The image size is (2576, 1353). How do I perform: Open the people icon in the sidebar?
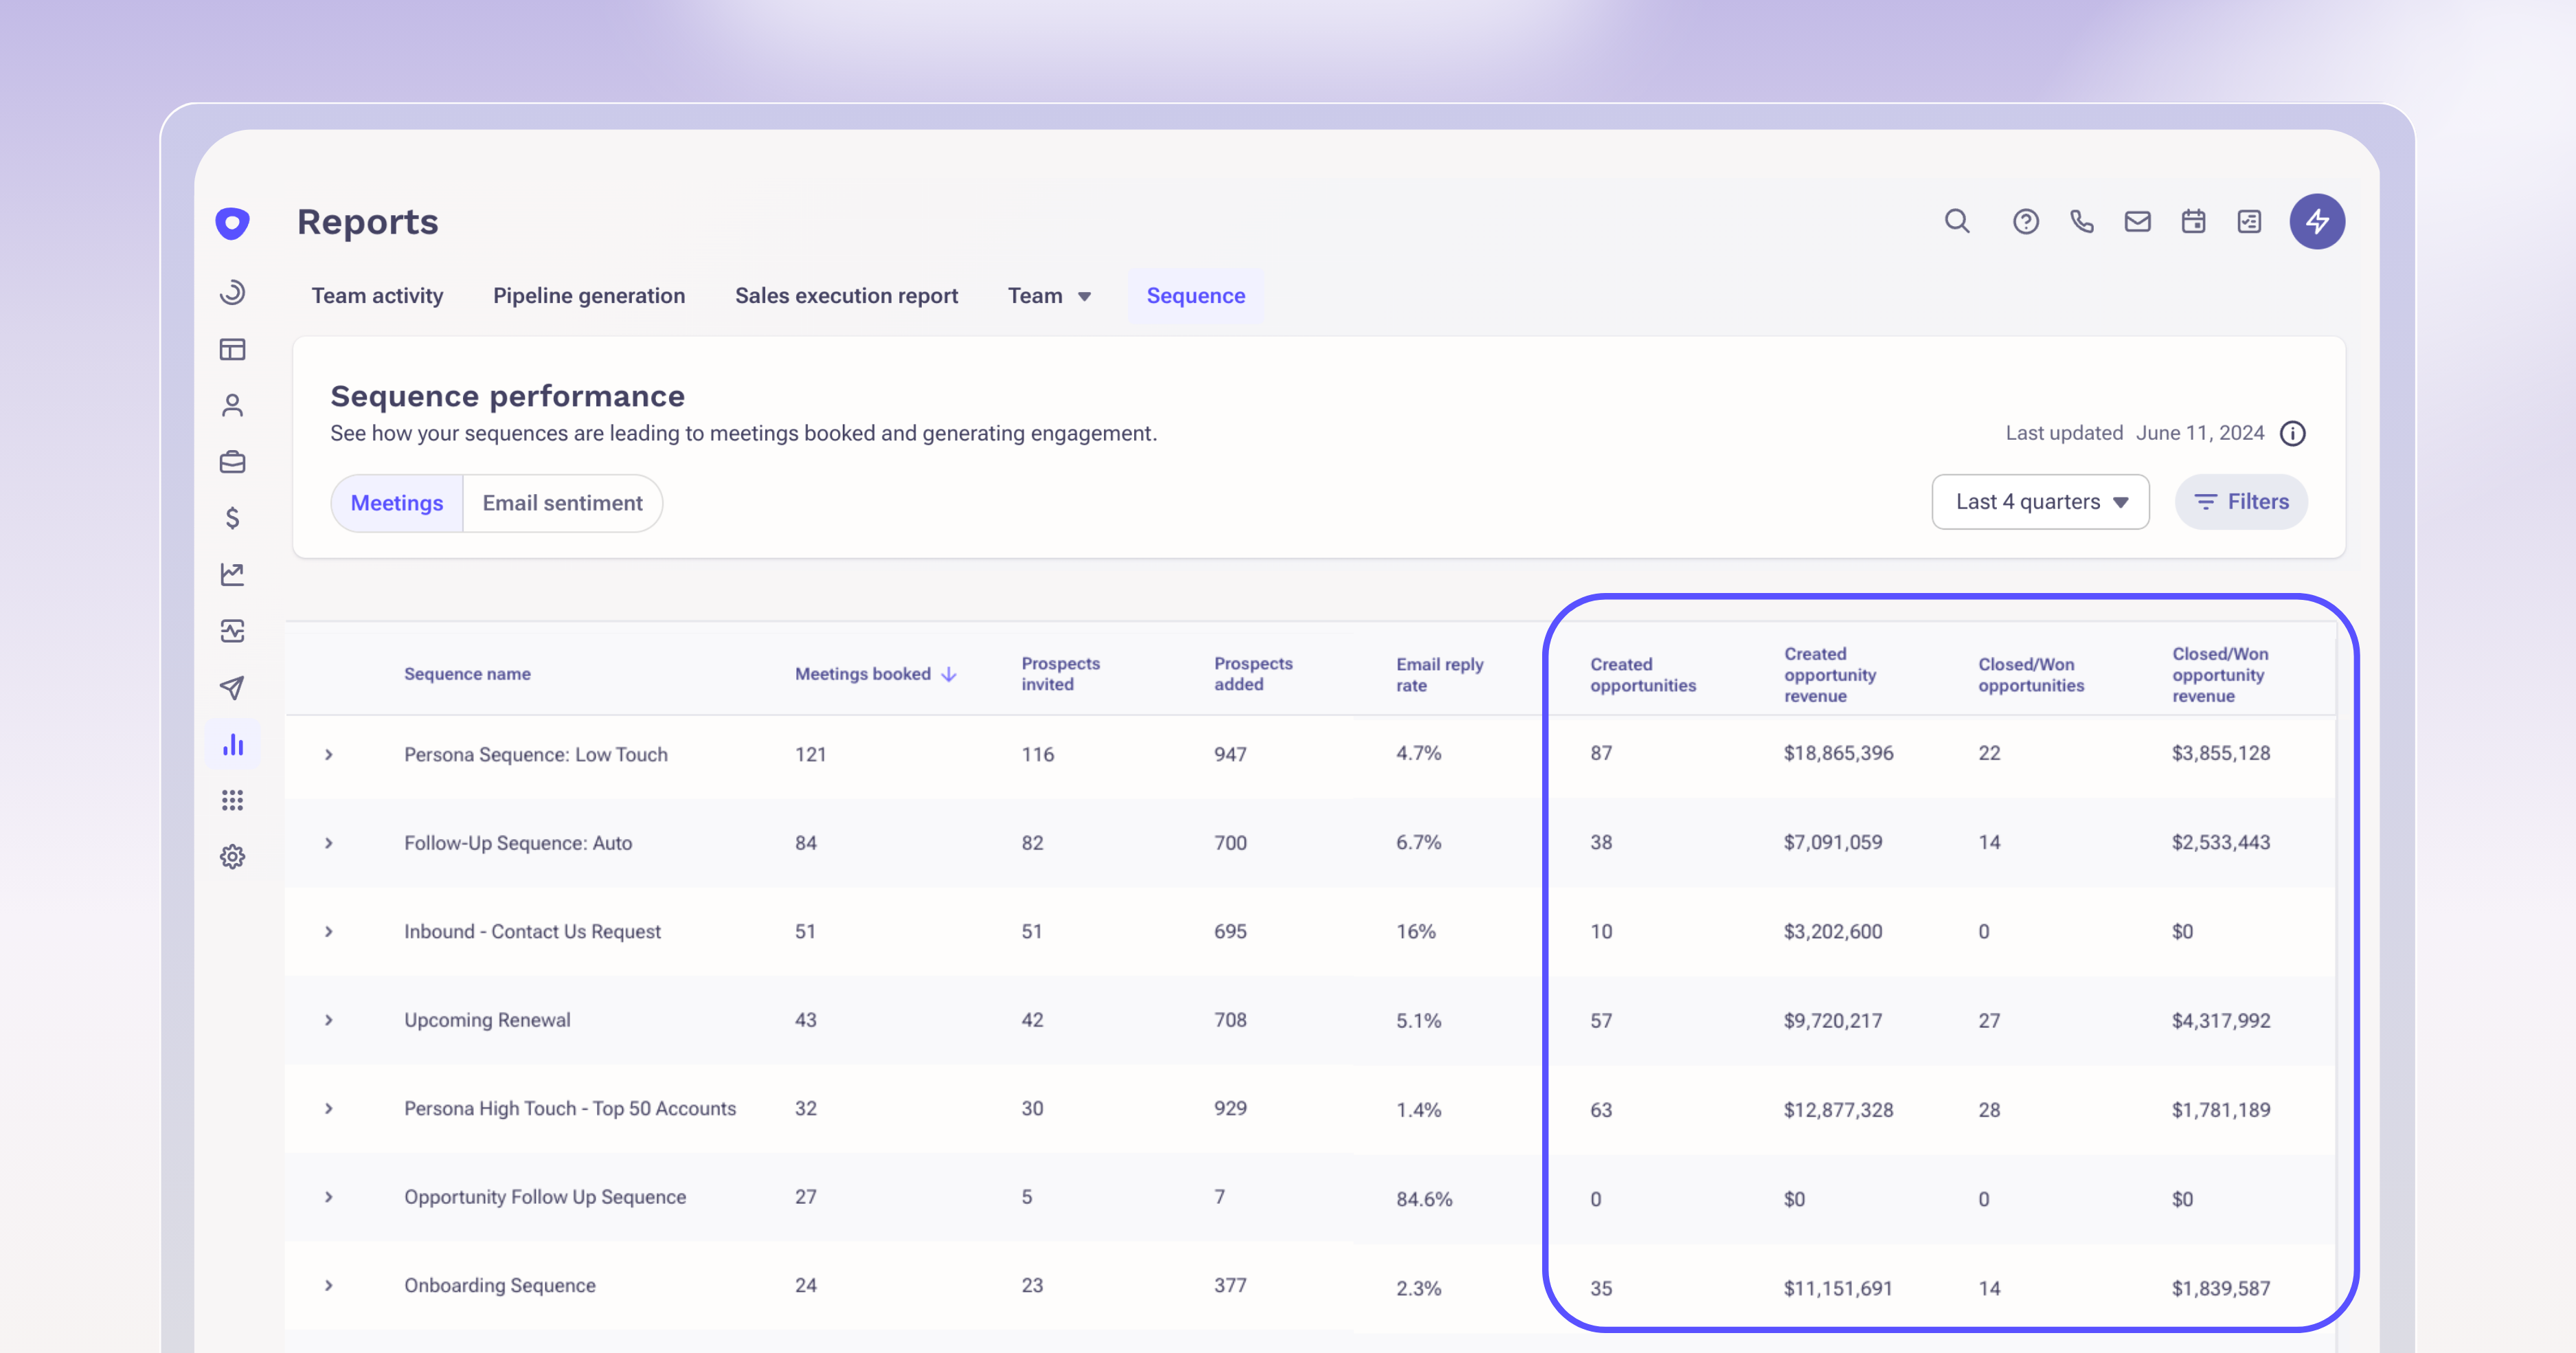pyautogui.click(x=232, y=404)
